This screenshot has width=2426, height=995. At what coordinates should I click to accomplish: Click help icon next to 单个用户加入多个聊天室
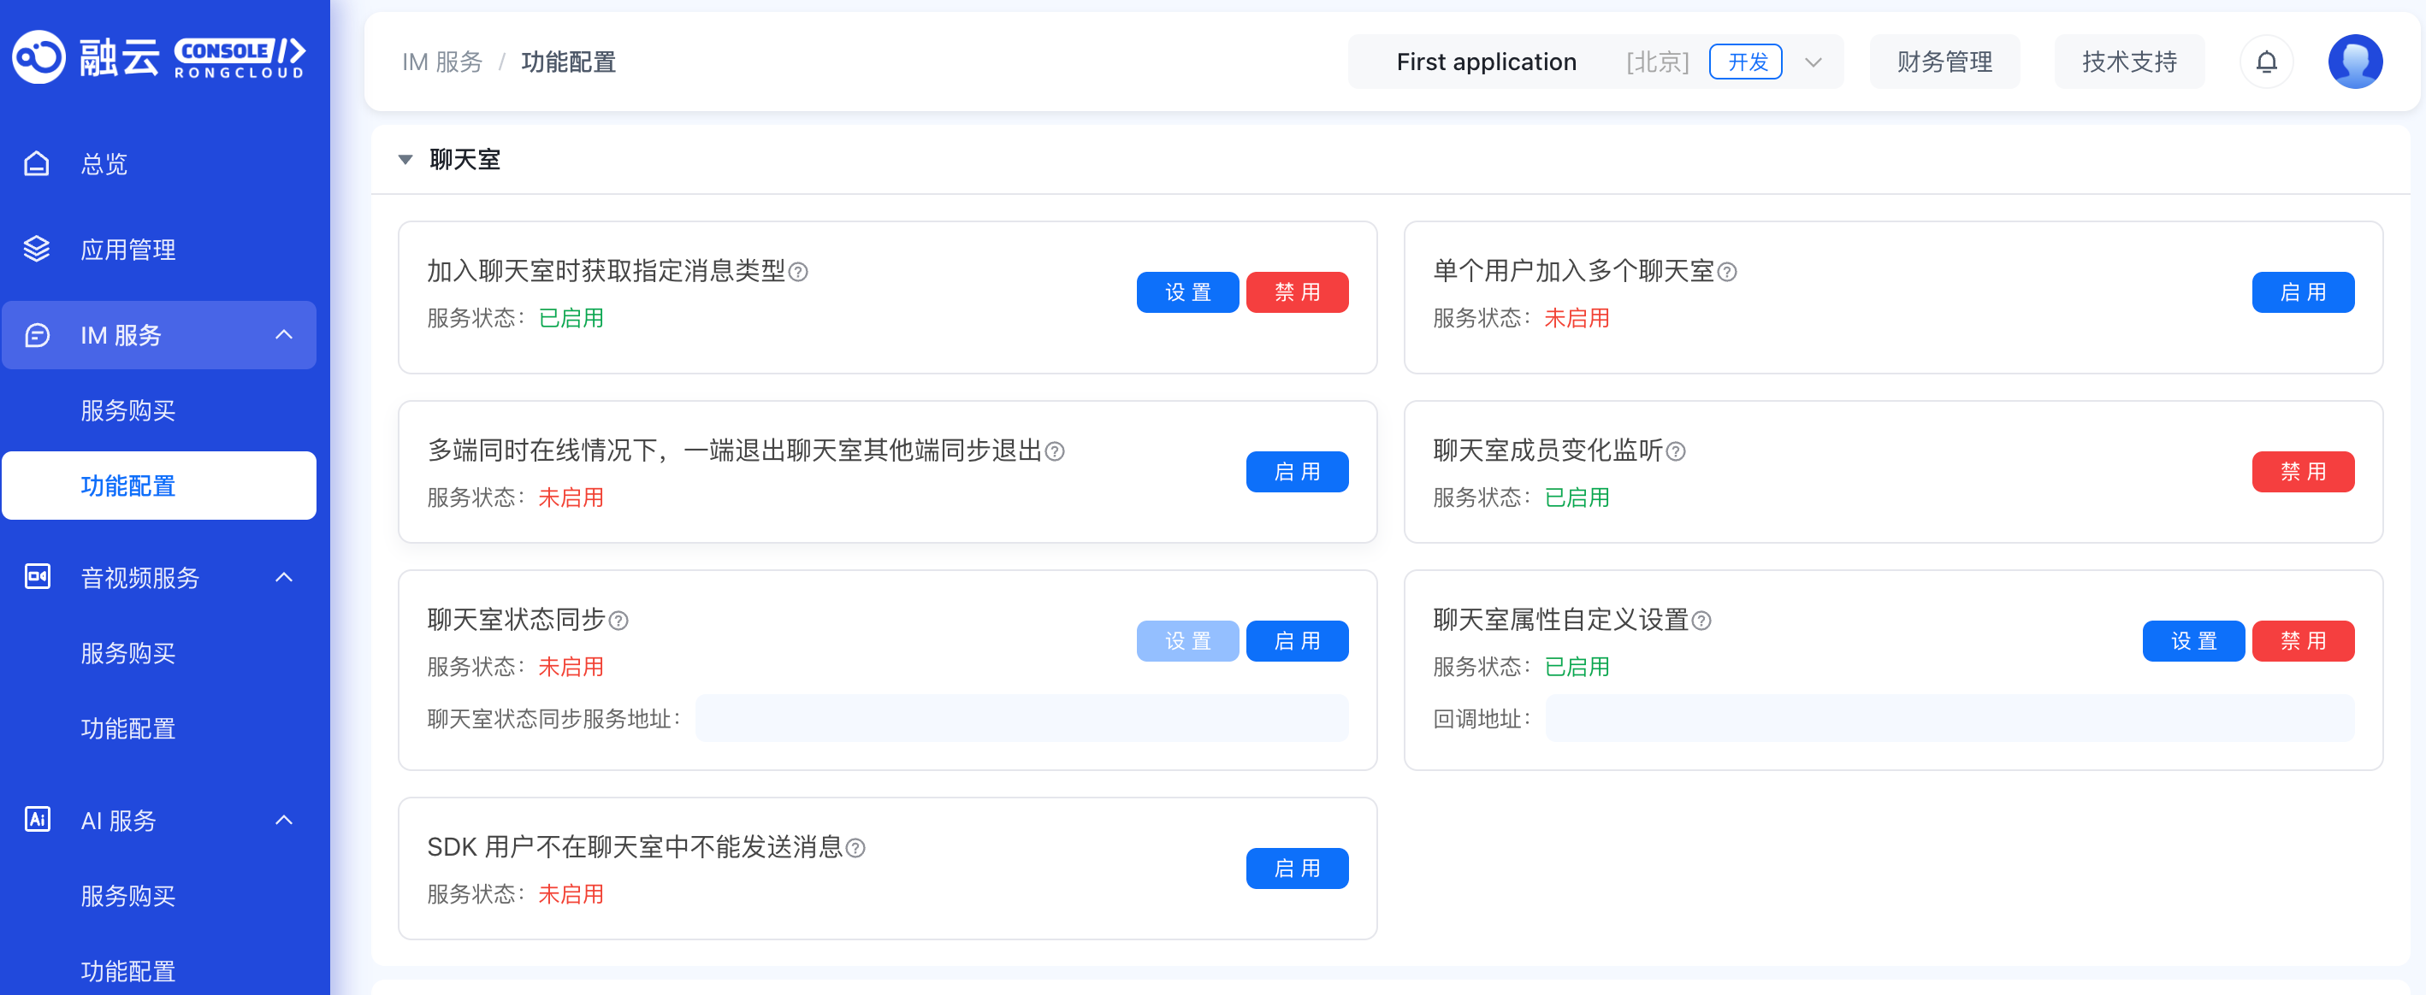(1727, 272)
